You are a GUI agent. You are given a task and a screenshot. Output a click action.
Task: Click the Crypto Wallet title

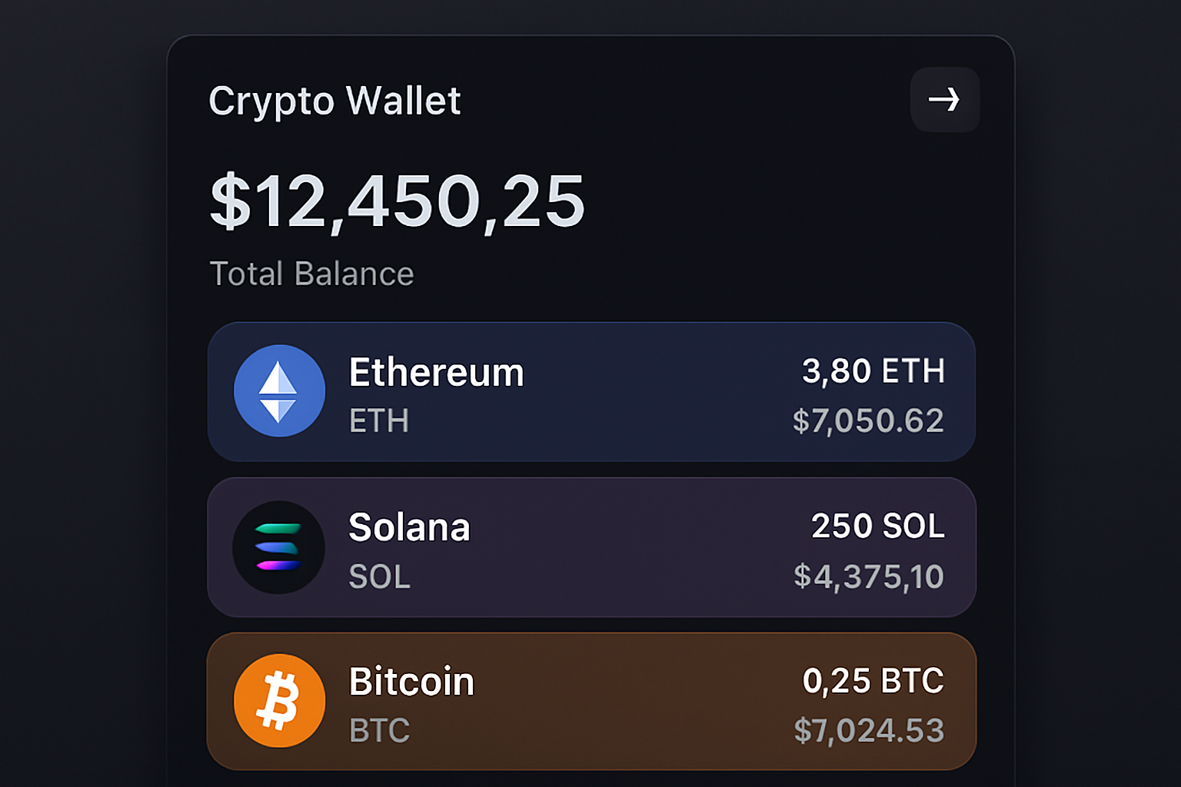pos(334,101)
